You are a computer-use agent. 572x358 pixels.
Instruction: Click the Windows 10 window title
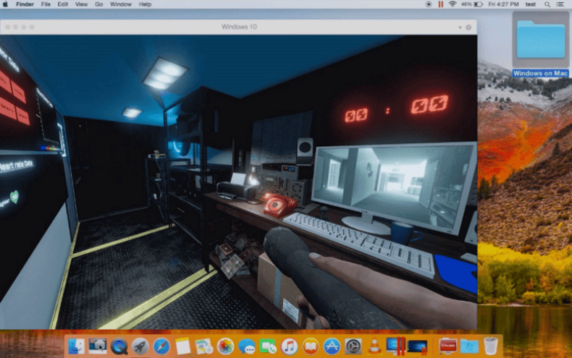(240, 27)
